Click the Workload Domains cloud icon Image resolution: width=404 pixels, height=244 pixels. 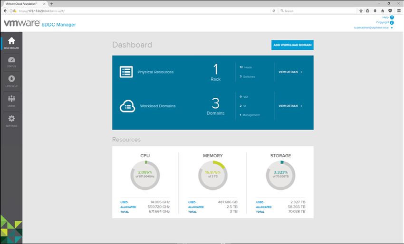pyautogui.click(x=127, y=106)
